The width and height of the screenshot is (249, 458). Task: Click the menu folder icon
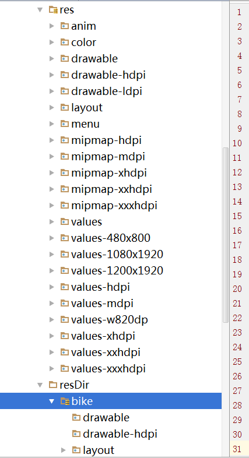[65, 124]
